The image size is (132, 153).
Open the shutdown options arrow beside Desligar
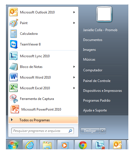(103, 131)
